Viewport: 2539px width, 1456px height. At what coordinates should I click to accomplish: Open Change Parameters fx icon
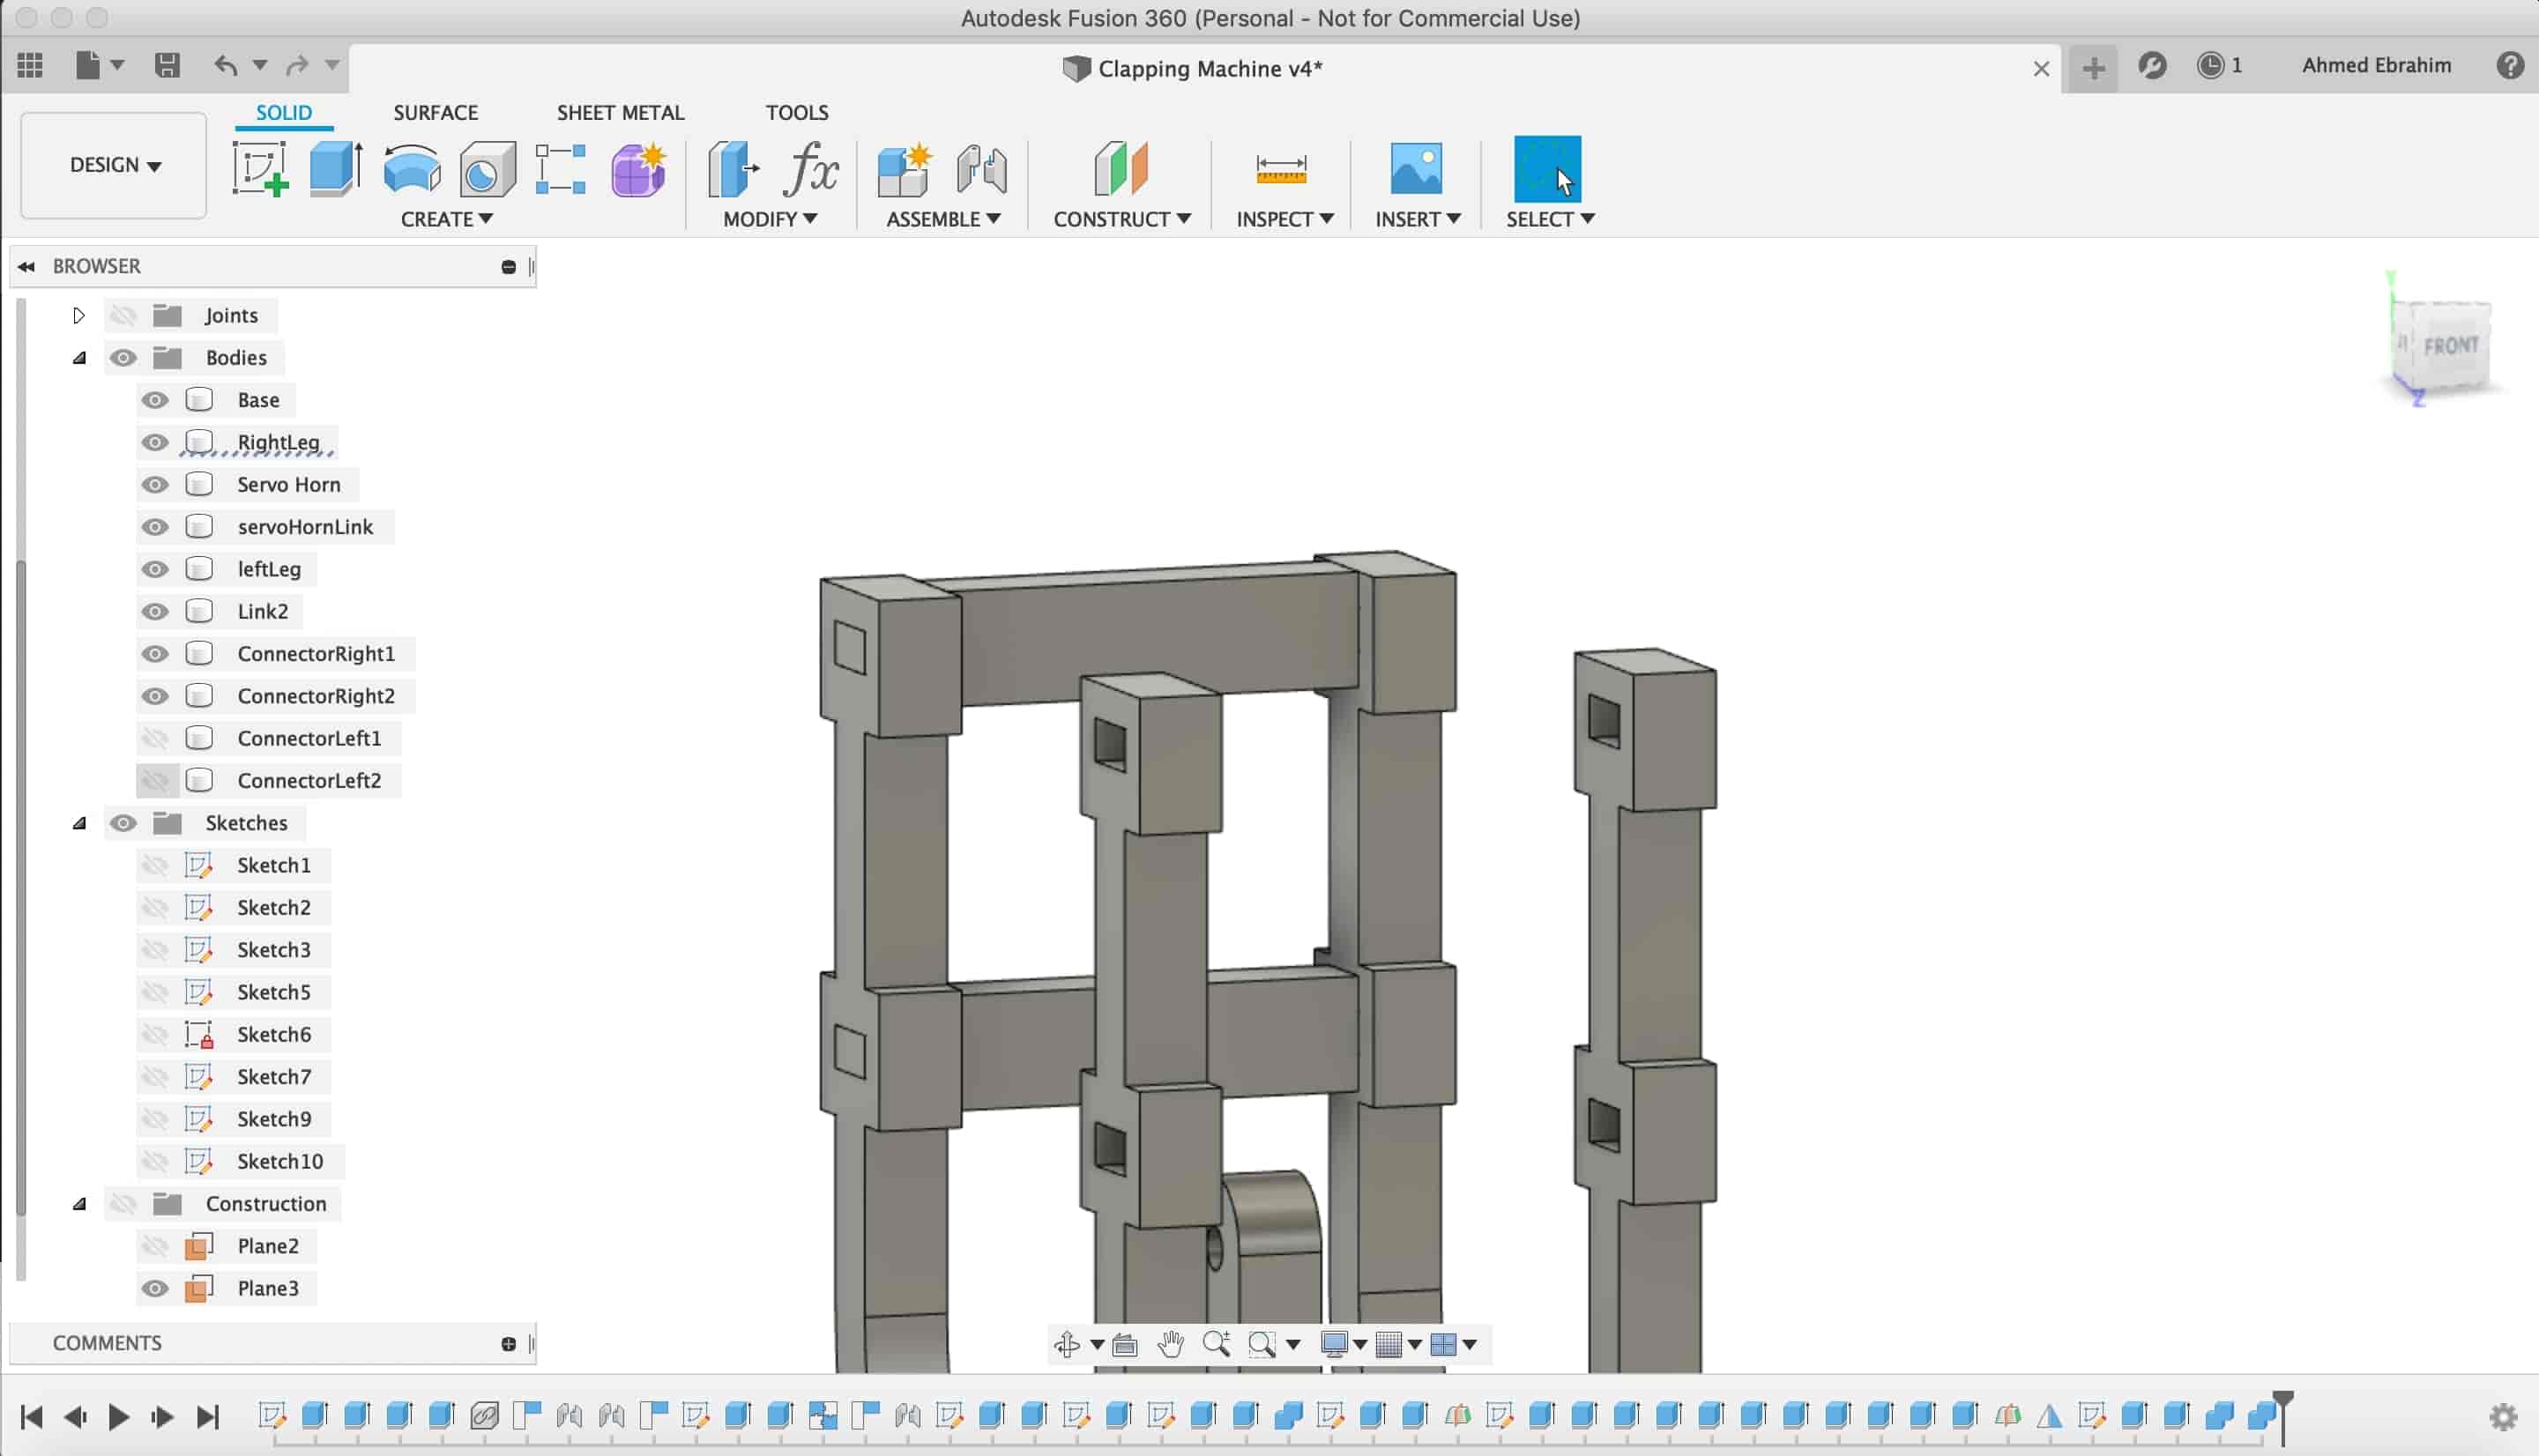[x=810, y=168]
